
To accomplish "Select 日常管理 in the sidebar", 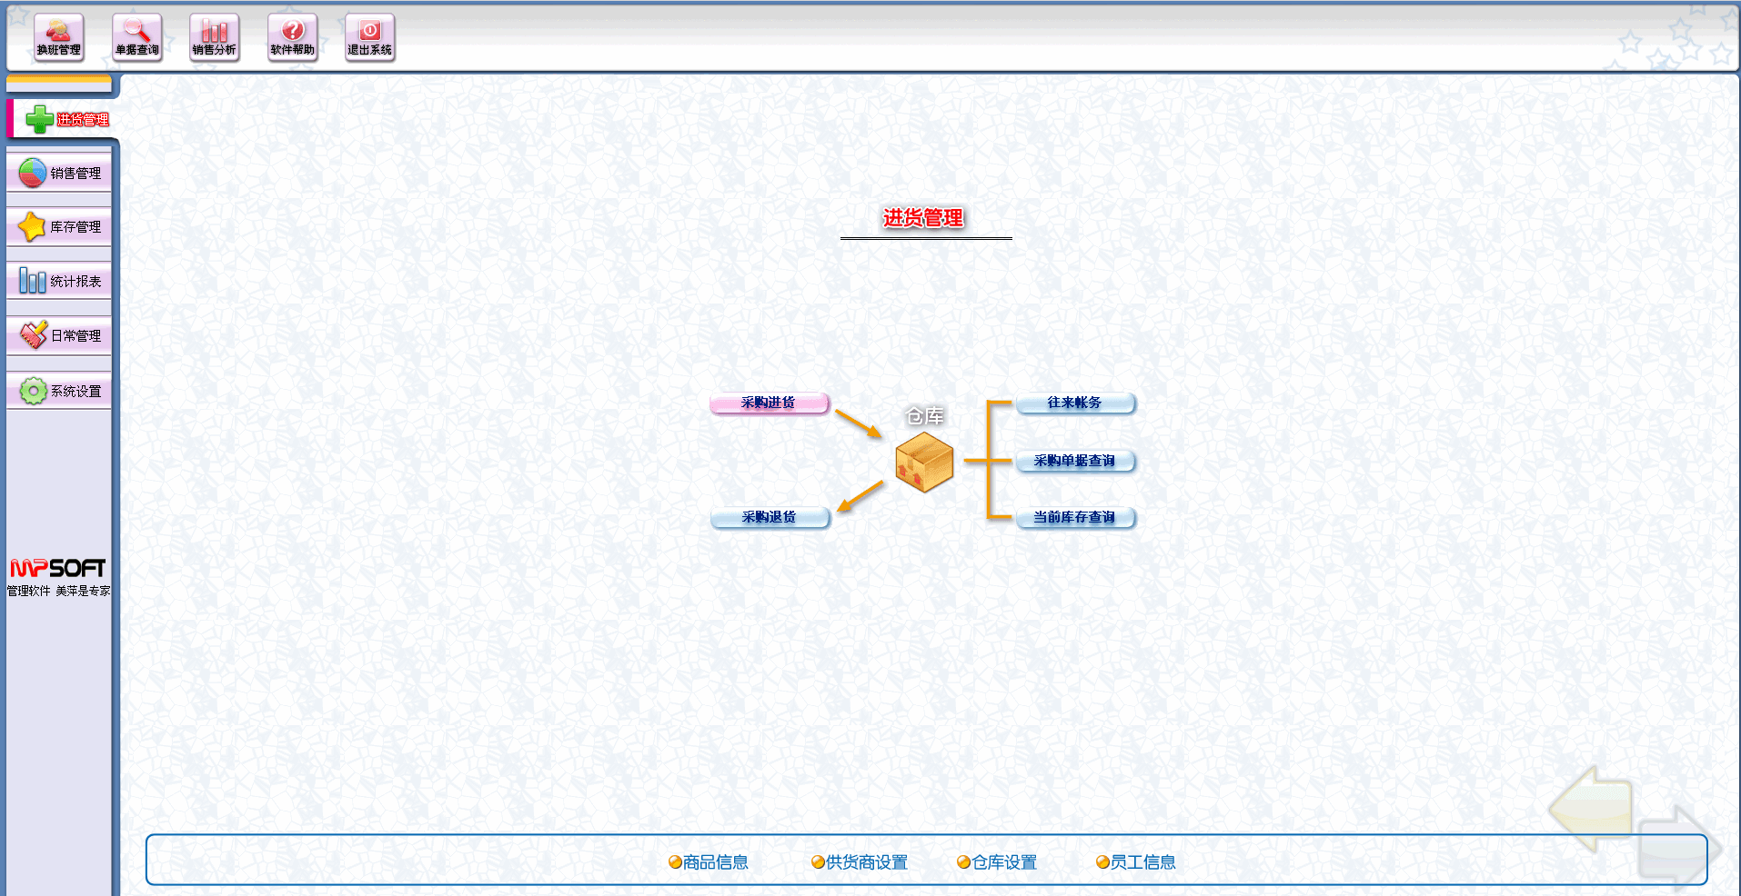I will tap(59, 336).
